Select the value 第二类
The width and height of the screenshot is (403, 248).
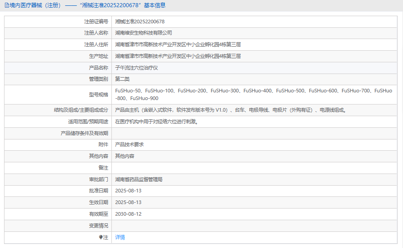[122, 79]
